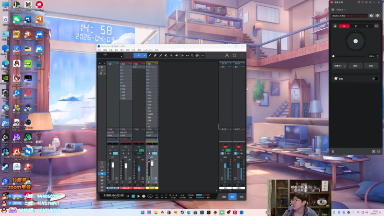This screenshot has height=216, width=384.
Task: Open the hamburger menu at camera window bottom
Action: [x=333, y=152]
